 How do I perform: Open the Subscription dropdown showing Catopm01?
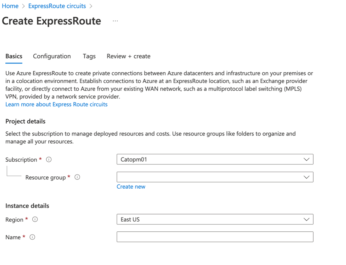point(215,159)
